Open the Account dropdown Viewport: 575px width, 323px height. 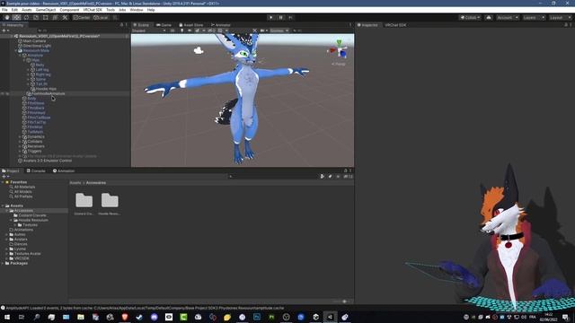[508, 17]
